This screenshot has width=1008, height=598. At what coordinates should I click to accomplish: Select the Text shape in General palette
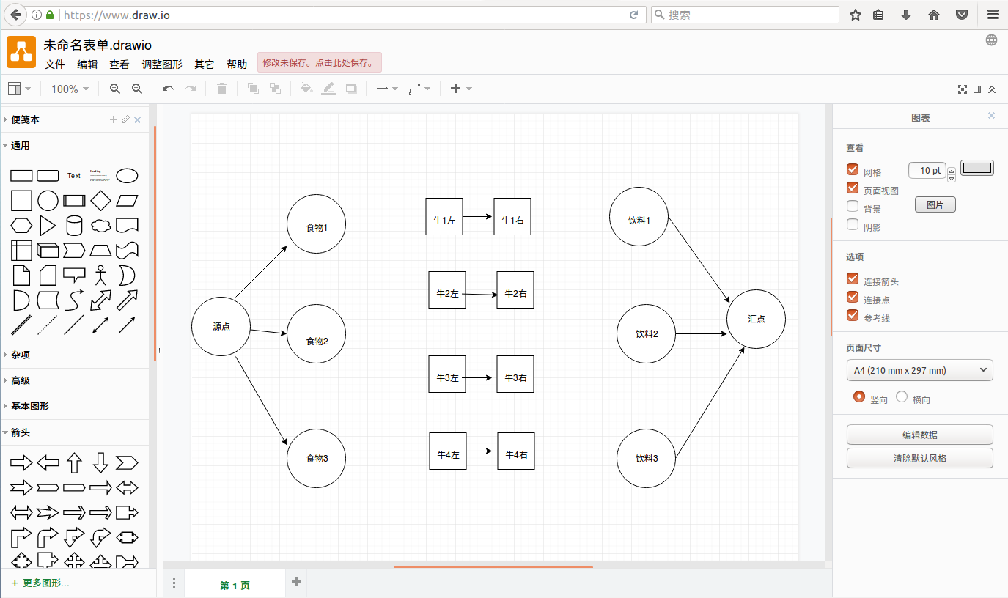point(74,176)
